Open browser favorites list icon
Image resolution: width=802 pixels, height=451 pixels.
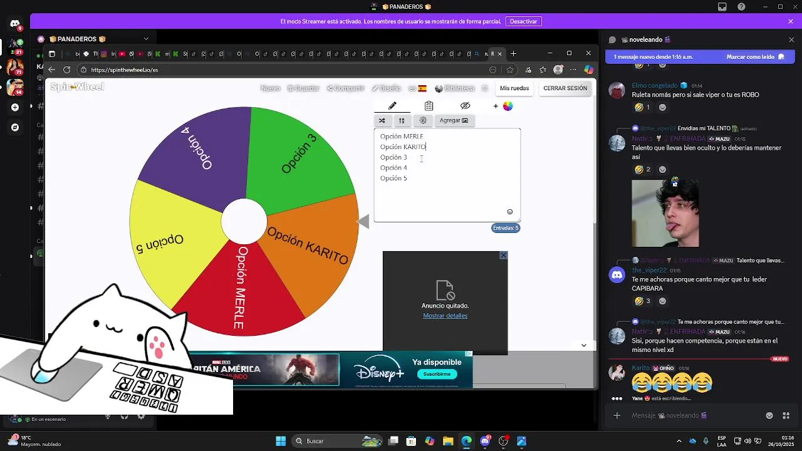(543, 70)
